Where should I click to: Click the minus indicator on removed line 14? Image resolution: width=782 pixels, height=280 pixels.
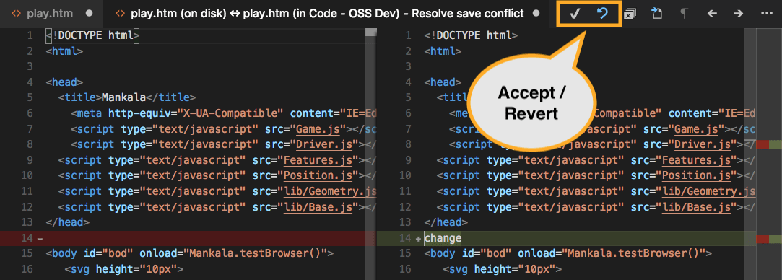40,239
